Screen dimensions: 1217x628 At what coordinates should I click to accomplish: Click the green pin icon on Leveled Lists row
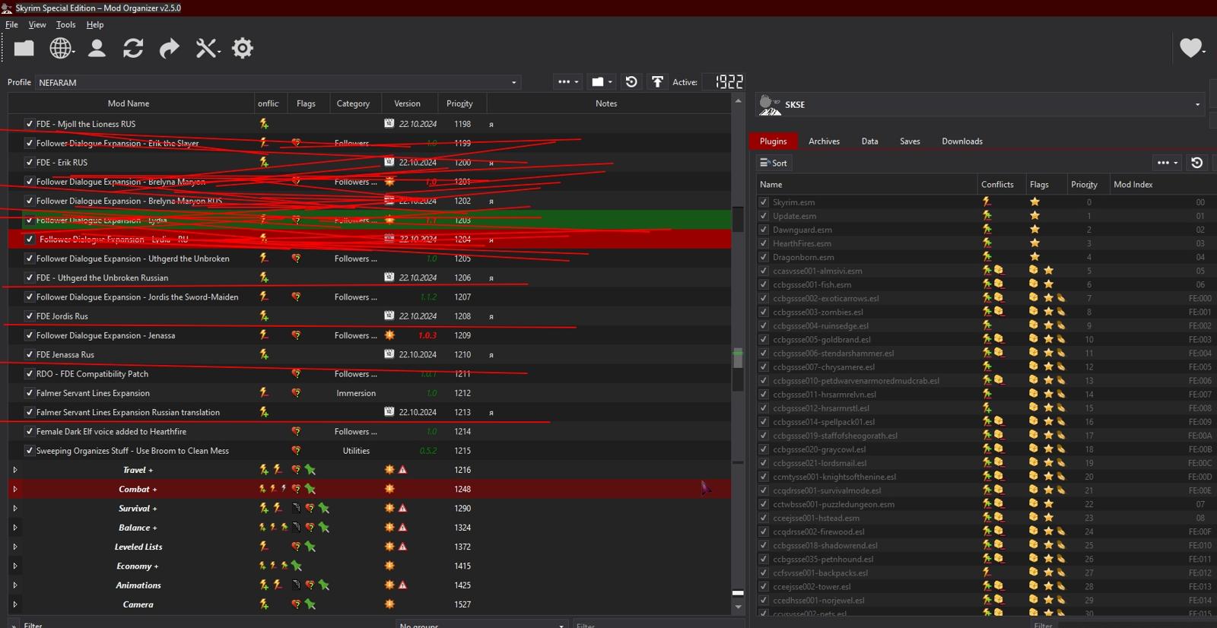[x=310, y=547]
